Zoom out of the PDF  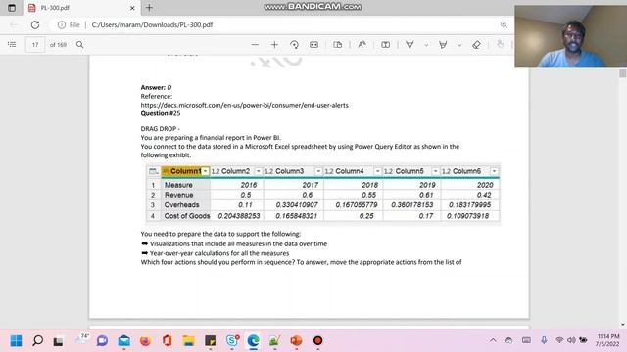[x=255, y=45]
